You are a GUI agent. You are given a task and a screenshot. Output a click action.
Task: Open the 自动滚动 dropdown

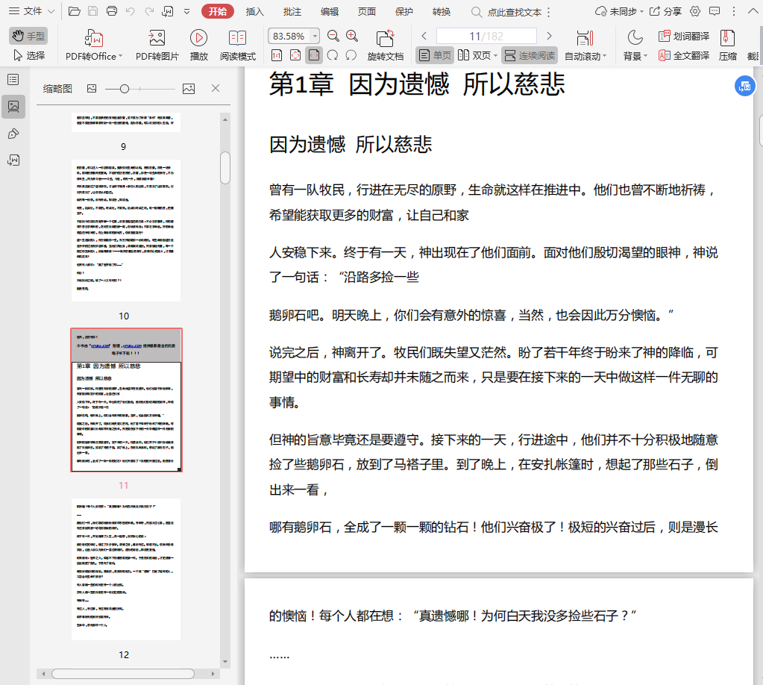pos(585,55)
